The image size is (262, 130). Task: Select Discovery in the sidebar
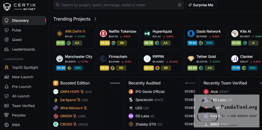point(20,20)
